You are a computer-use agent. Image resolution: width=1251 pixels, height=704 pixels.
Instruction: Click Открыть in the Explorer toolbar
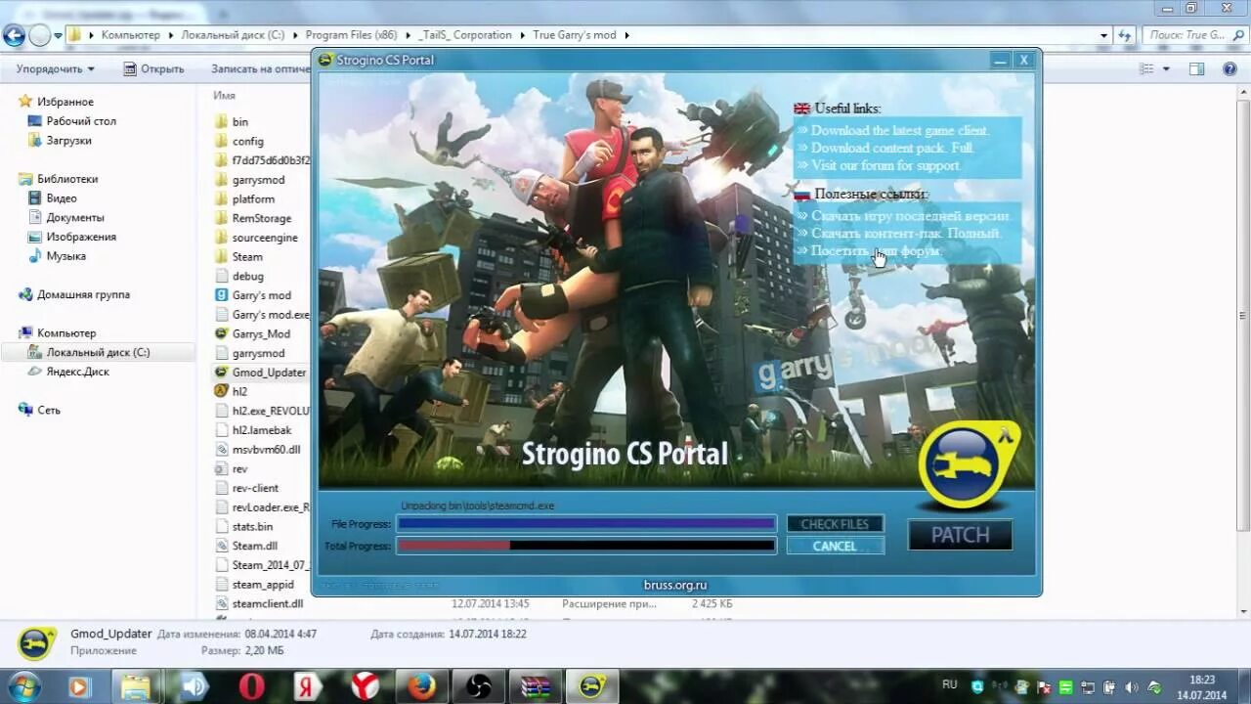(x=153, y=69)
